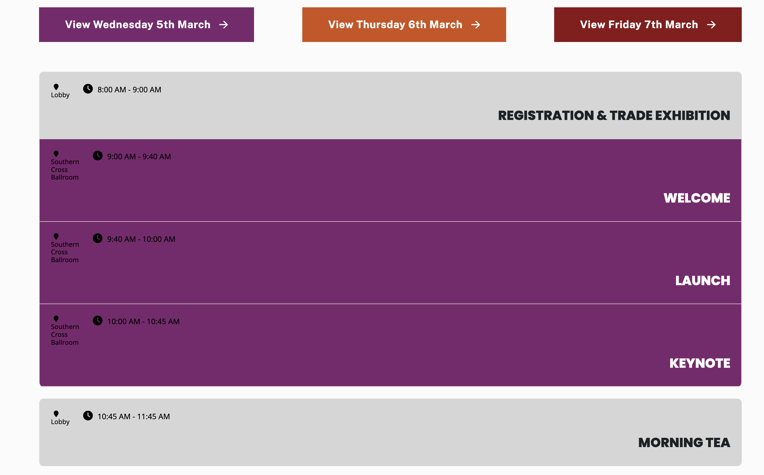Open the View Wednesday 5th March schedule
764x475 pixels.
pyautogui.click(x=146, y=25)
